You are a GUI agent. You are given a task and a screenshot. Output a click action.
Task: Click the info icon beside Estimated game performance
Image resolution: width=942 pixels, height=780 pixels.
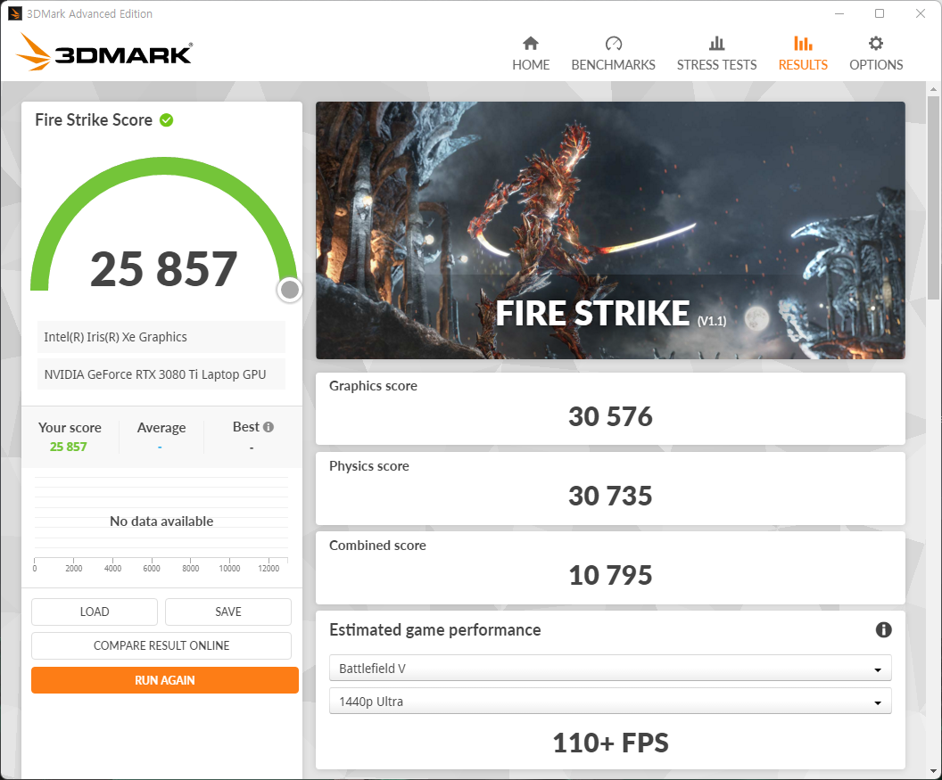[x=883, y=630]
